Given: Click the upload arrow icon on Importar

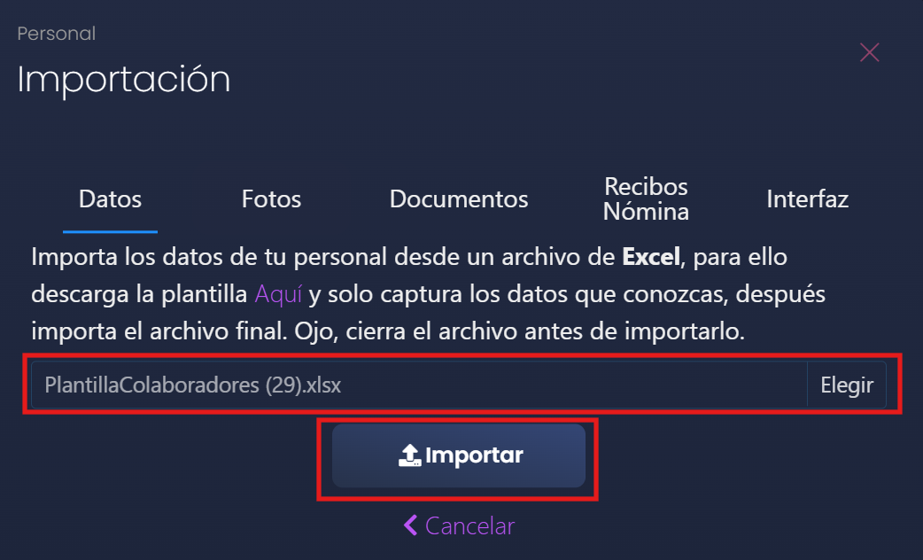Looking at the screenshot, I should pos(410,455).
